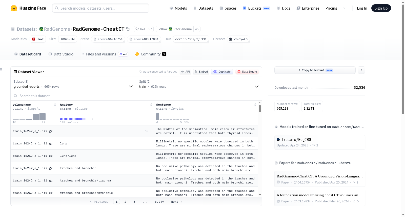Sort by the Sentence column arrows
This screenshot has height=217, width=405.
255,105
